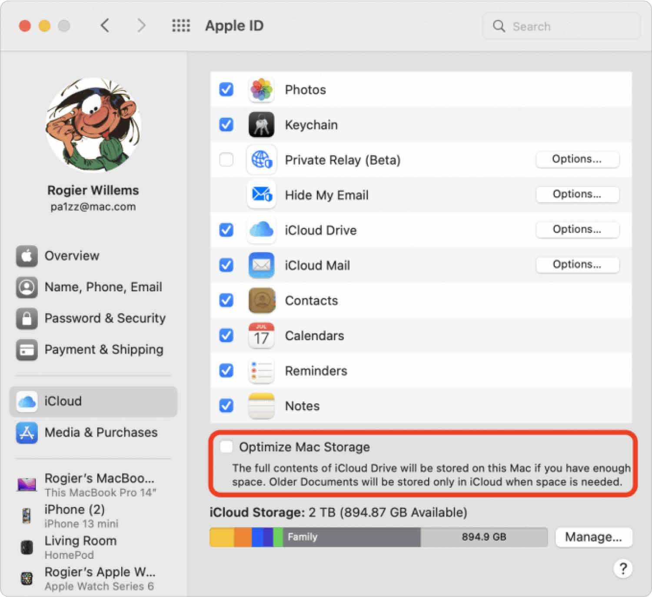Click the Apple Watch device icon
The width and height of the screenshot is (652, 597).
coord(27,578)
